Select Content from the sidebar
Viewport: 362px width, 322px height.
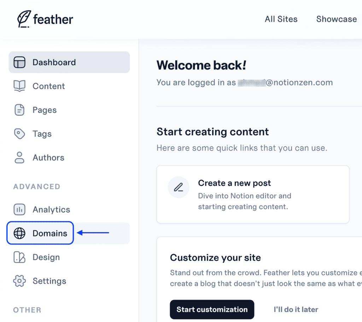(48, 86)
